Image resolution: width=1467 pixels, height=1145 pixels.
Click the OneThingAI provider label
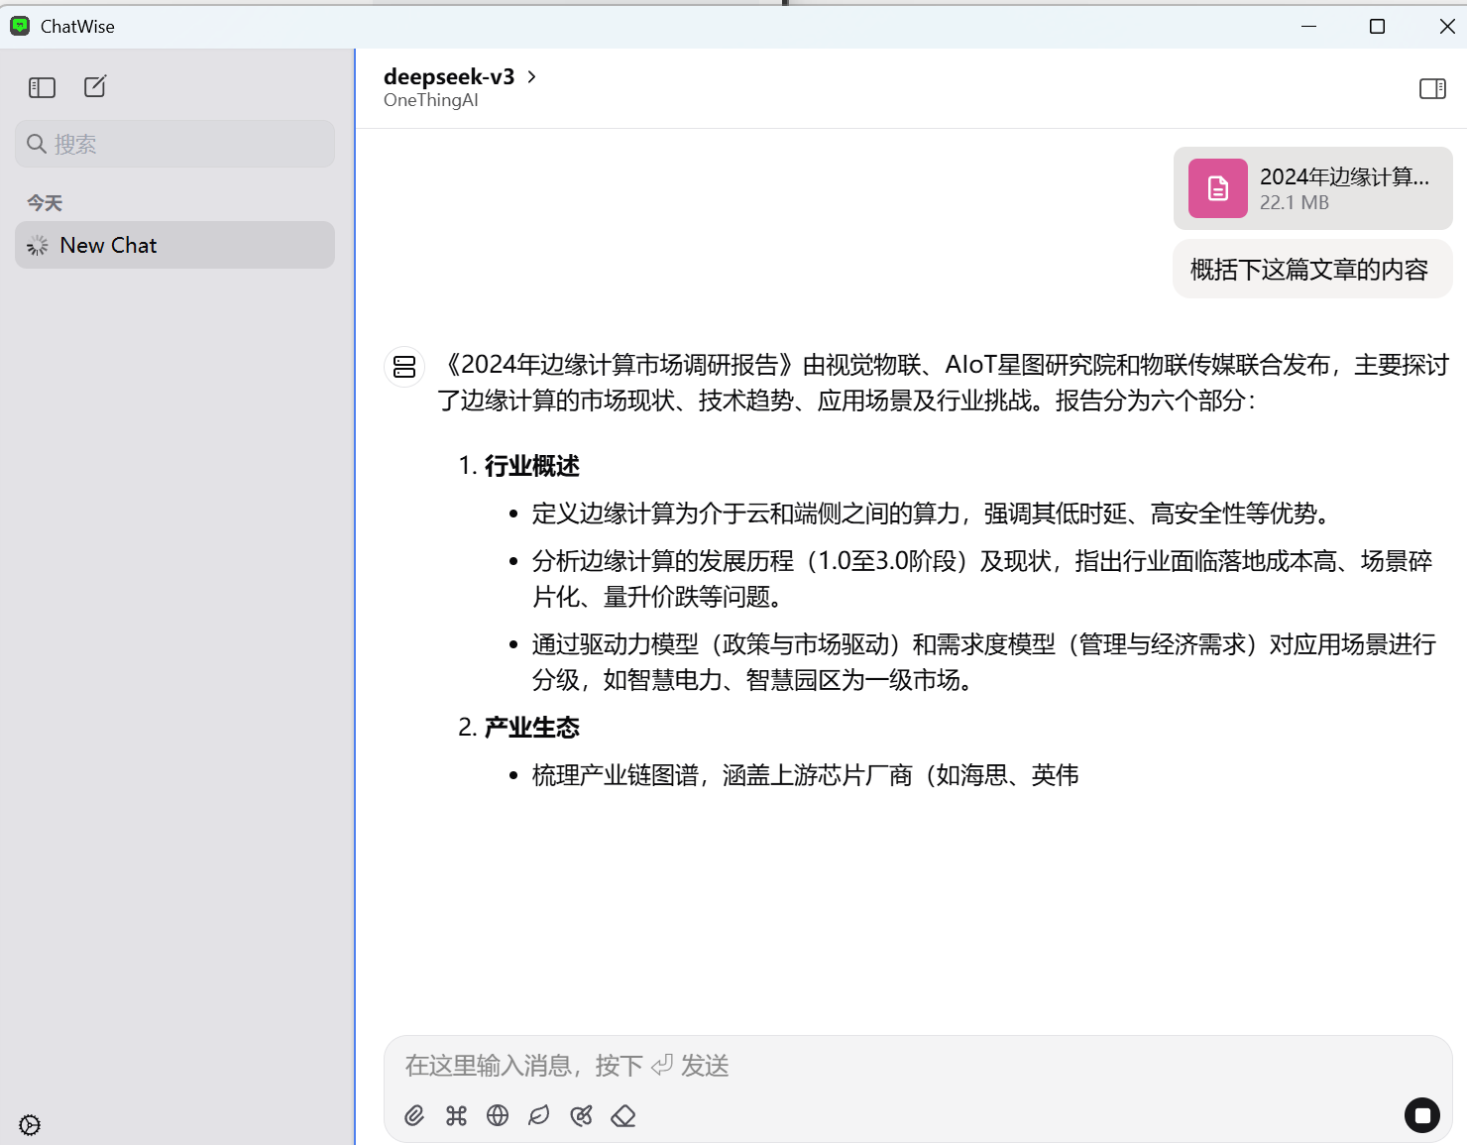pyautogui.click(x=431, y=100)
